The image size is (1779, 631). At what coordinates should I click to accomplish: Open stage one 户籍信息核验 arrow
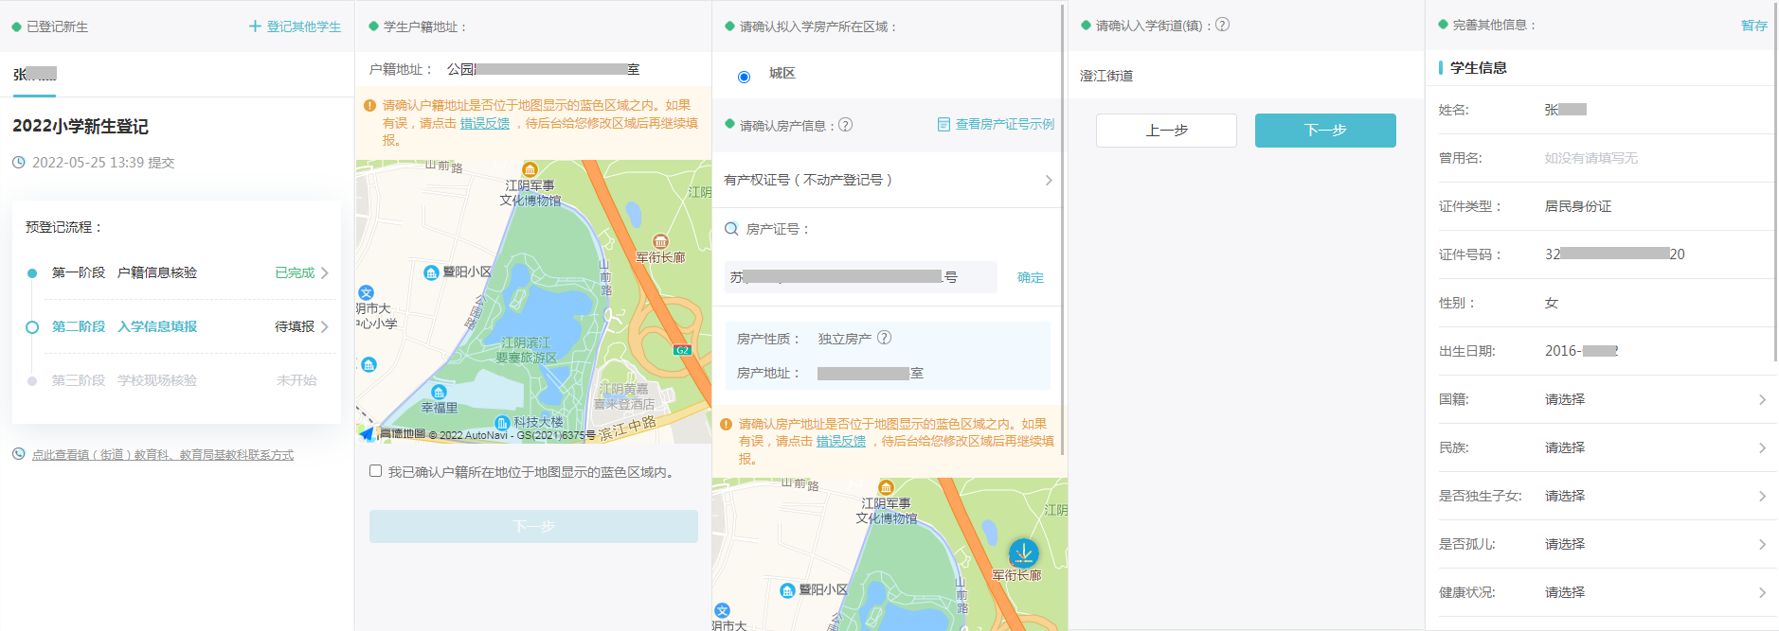point(324,272)
